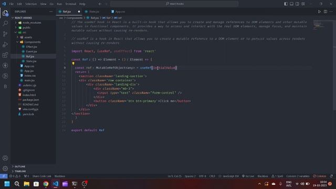Open the Selection menu

tap(31, 4)
